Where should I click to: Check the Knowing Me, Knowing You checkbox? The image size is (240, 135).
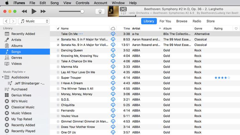(x=58, y=56)
